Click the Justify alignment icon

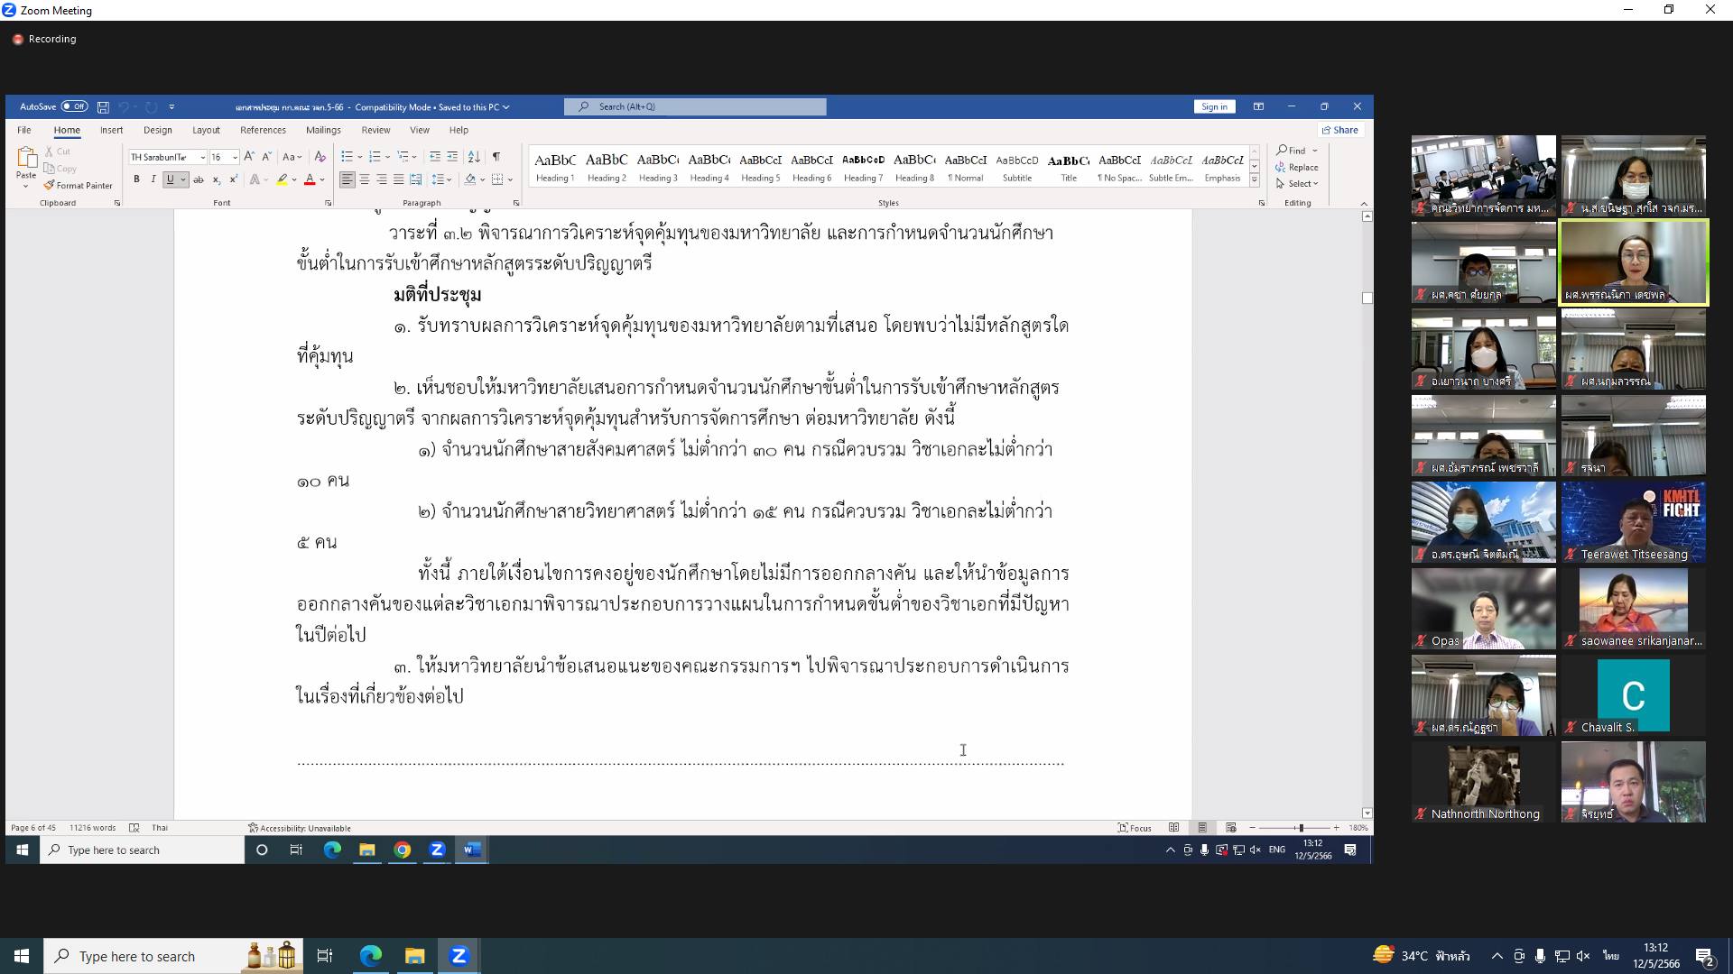tap(398, 179)
